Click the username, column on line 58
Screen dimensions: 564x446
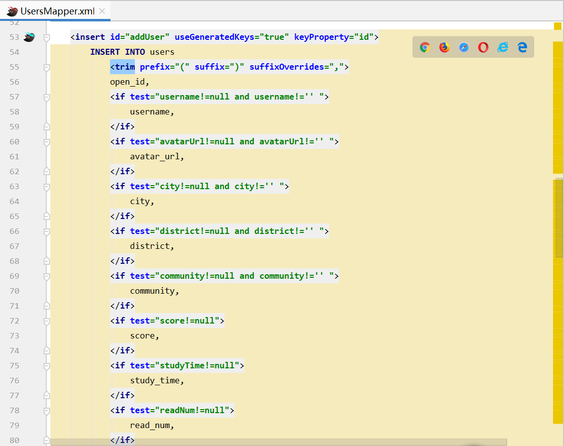(152, 112)
